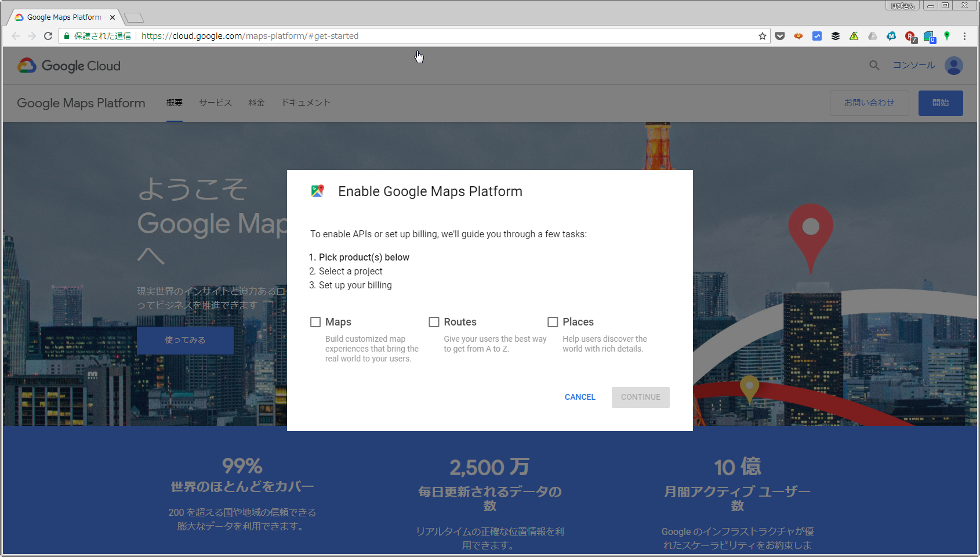980x557 pixels.
Task: Click 'Select a project' step text
Action: [350, 272]
